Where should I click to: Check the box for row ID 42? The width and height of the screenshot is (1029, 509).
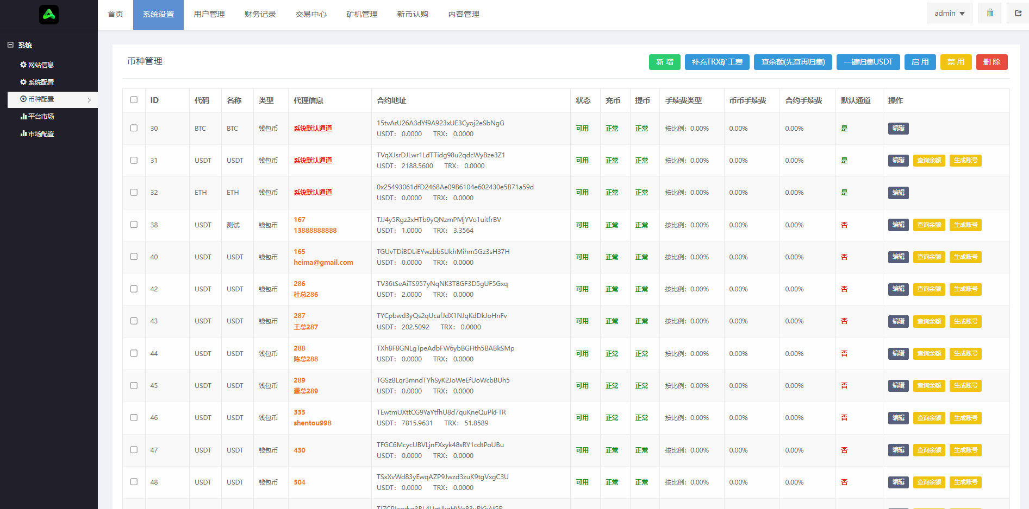point(134,289)
